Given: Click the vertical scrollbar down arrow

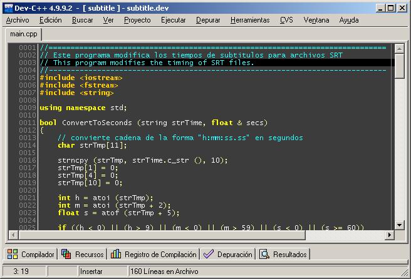Looking at the screenshot, I should click(400, 225).
